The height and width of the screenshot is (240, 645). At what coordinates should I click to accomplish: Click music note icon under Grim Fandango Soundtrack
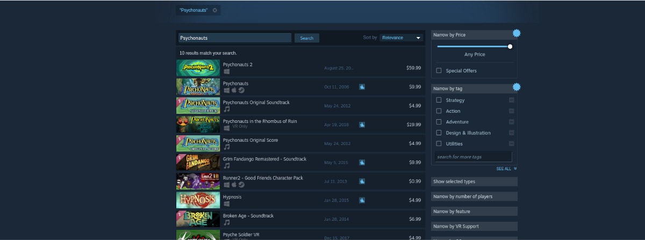click(227, 165)
